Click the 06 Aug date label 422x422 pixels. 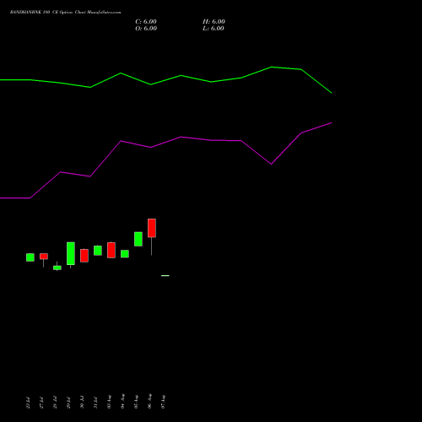tap(149, 401)
